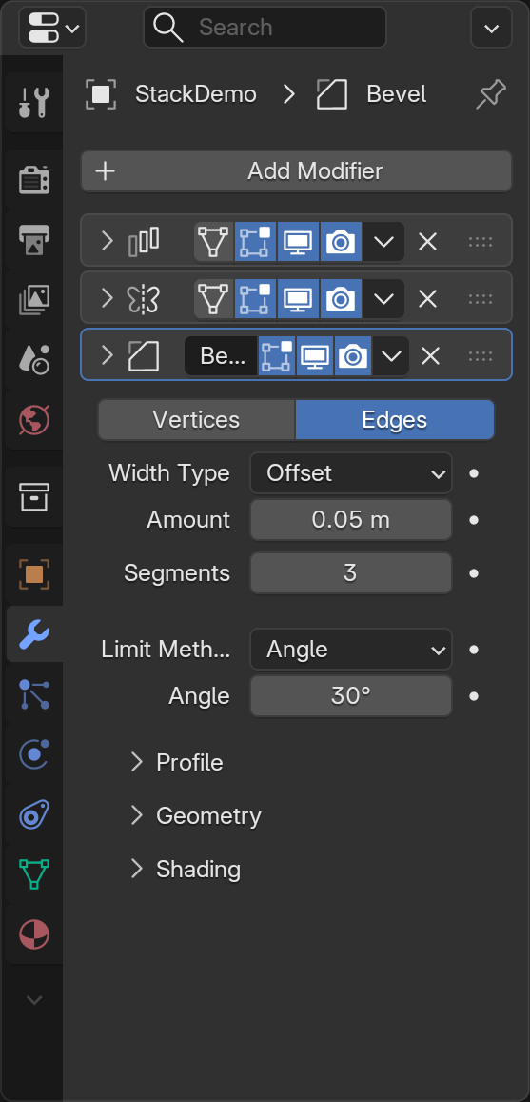Click the Amount 0.05 m field
Viewport: 530px width, 1102px height.
(x=351, y=520)
